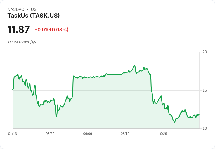
Task: Click the chart line's rightmost end point
Action: click(x=199, y=114)
